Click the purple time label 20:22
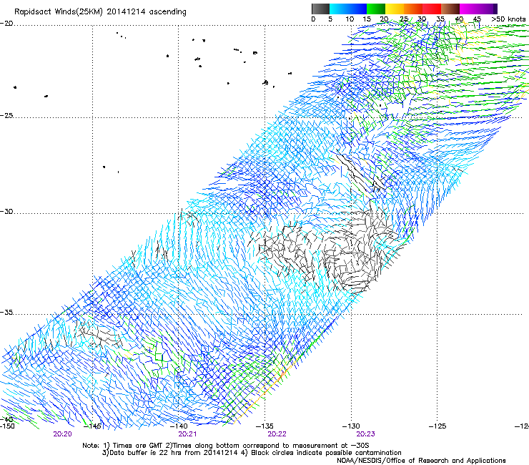This screenshot has width=529, height=465. (277, 434)
